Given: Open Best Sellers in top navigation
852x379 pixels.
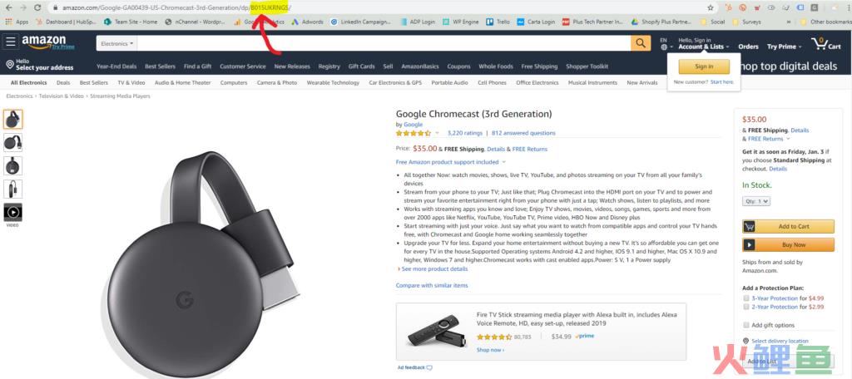Looking at the screenshot, I should (161, 66).
